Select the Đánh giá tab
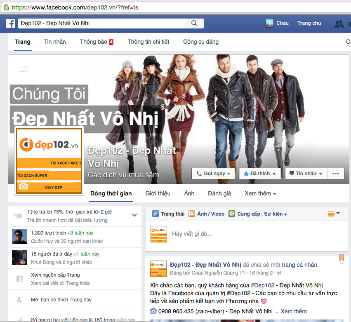The height and width of the screenshot is (322, 351). (219, 193)
